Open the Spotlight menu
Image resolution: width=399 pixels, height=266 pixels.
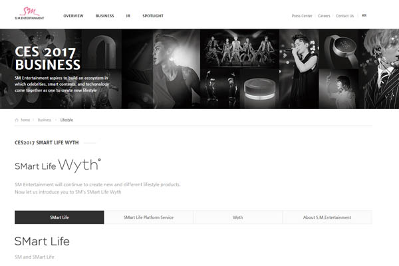click(153, 16)
